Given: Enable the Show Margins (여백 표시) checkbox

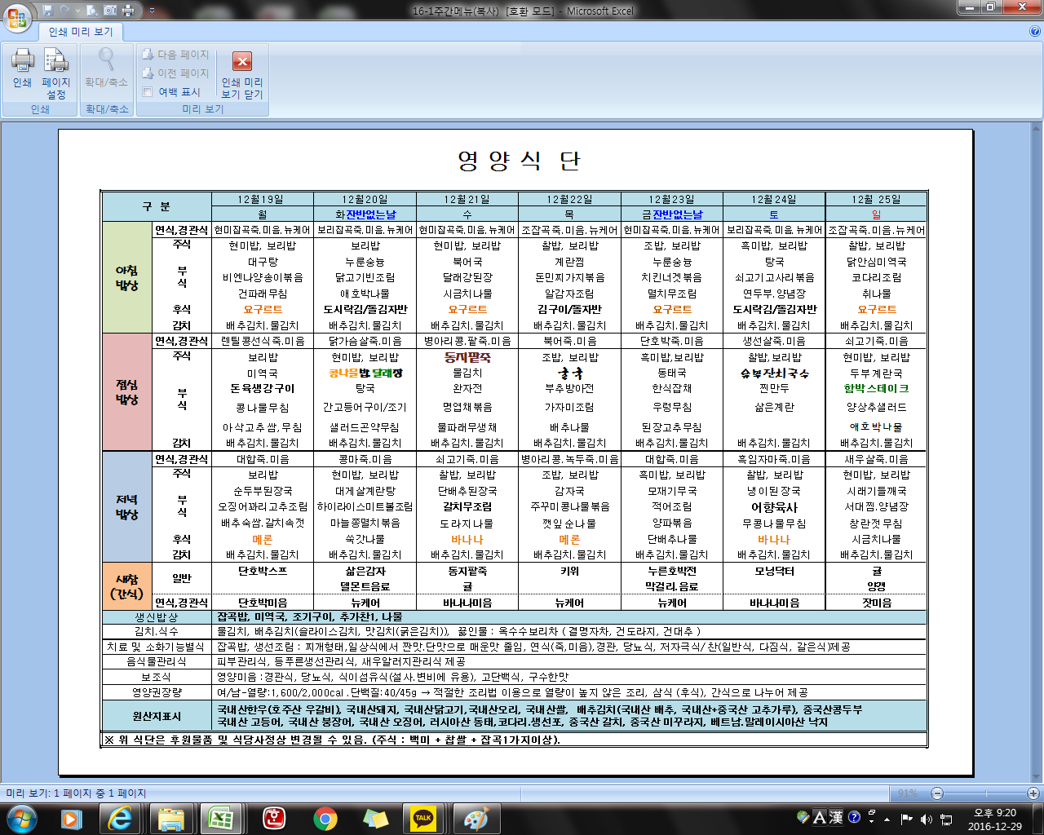Looking at the screenshot, I should click(x=148, y=92).
